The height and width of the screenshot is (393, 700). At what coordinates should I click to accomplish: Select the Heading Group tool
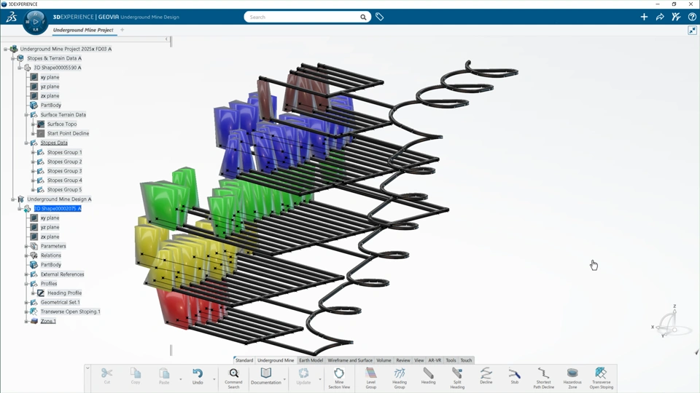[x=400, y=378]
